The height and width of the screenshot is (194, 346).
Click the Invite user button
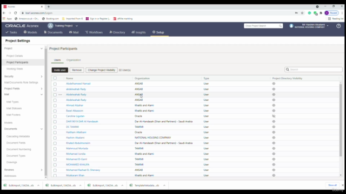[60, 70]
